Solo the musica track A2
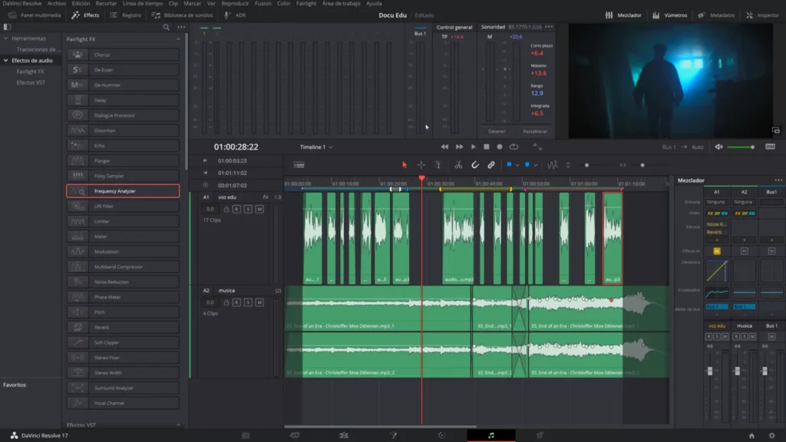The image size is (786, 442). [x=248, y=302]
